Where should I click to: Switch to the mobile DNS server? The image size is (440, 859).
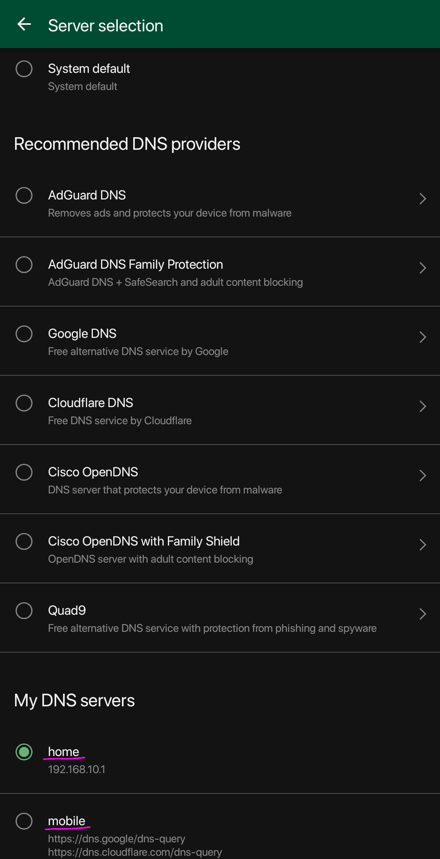pos(24,821)
